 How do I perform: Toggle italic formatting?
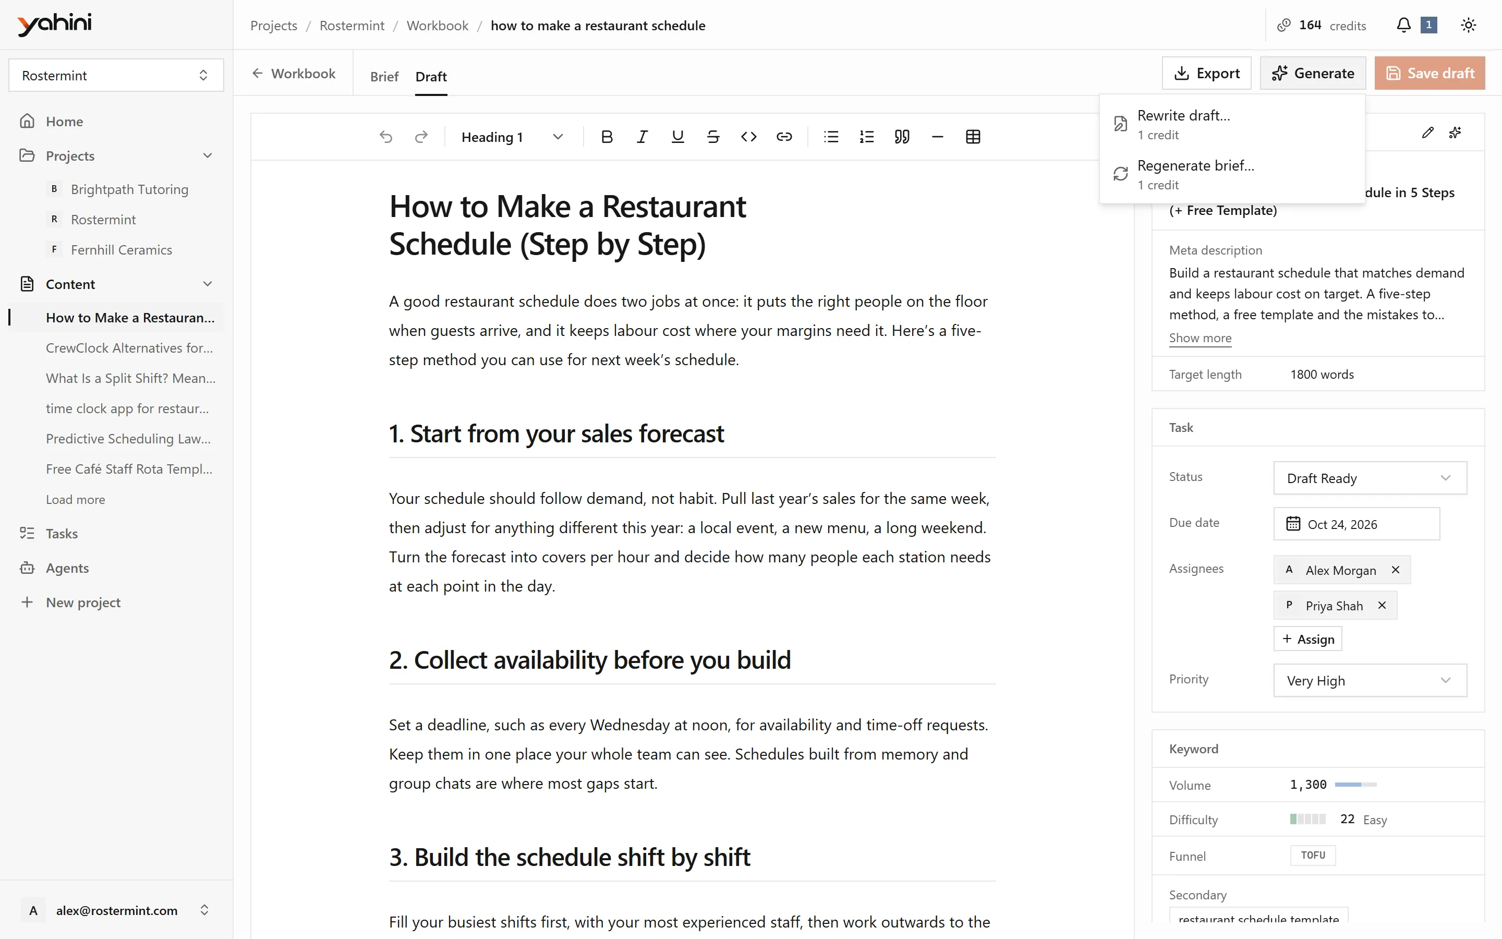pos(643,137)
